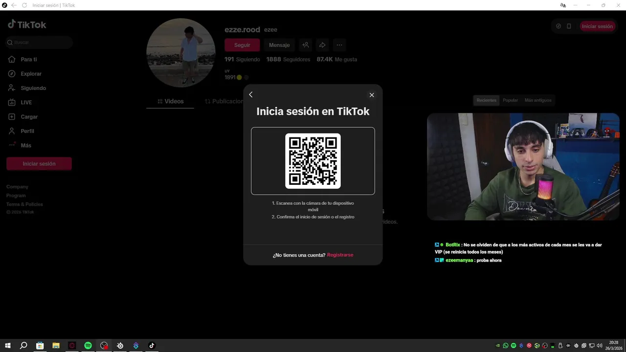The image size is (626, 352).
Task: Expand the Terms & Policies footer section
Action: (x=25, y=204)
